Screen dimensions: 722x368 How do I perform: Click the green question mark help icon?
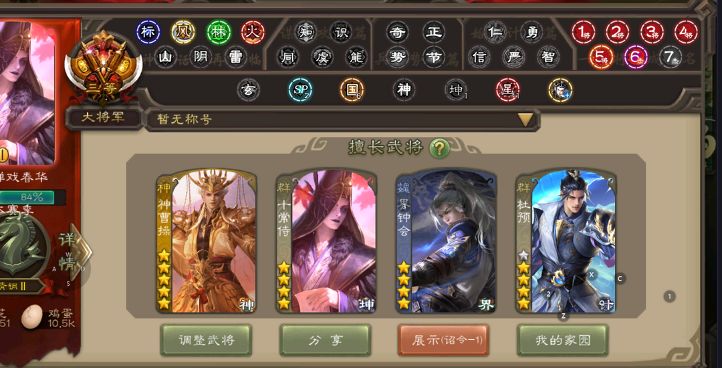coord(440,148)
